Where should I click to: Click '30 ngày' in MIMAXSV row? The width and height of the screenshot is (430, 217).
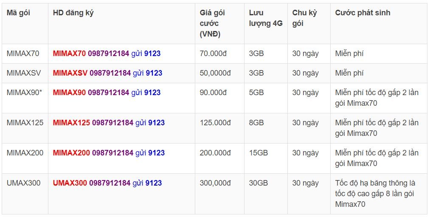306,73
